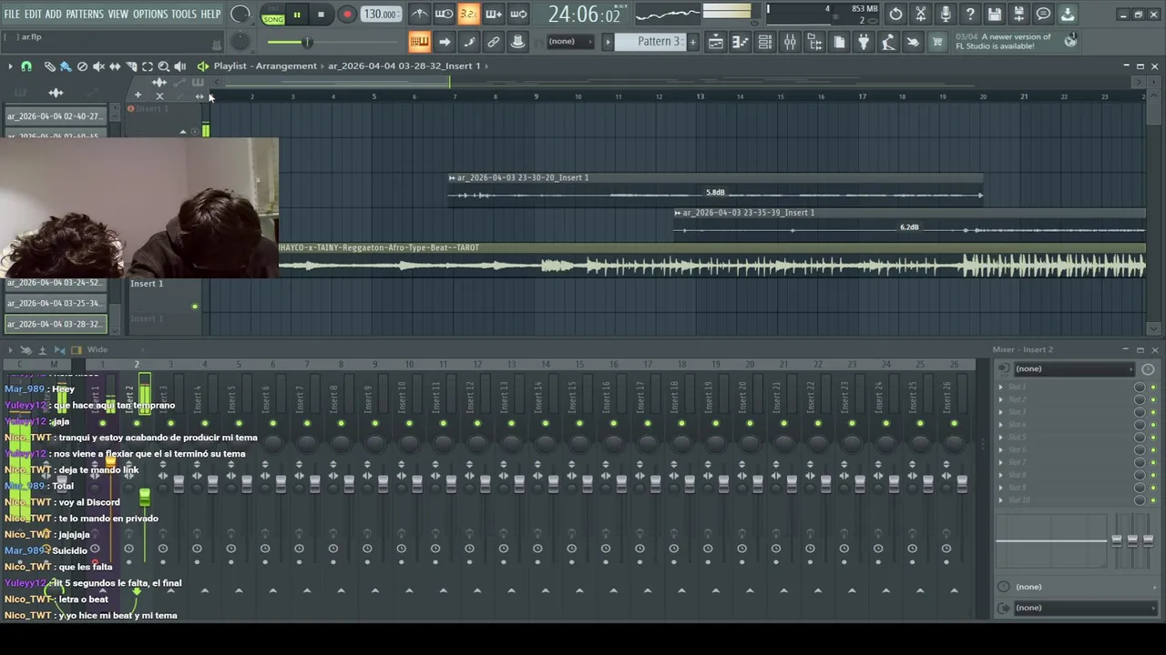Click the HAYCO-x-TAINY Reggaeton beat audio clip
Image resolution: width=1166 pixels, height=655 pixels.
point(711,260)
